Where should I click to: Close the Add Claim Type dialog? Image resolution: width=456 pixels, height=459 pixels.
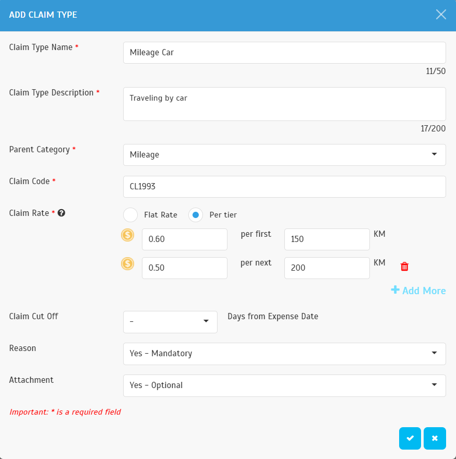pyautogui.click(x=441, y=15)
